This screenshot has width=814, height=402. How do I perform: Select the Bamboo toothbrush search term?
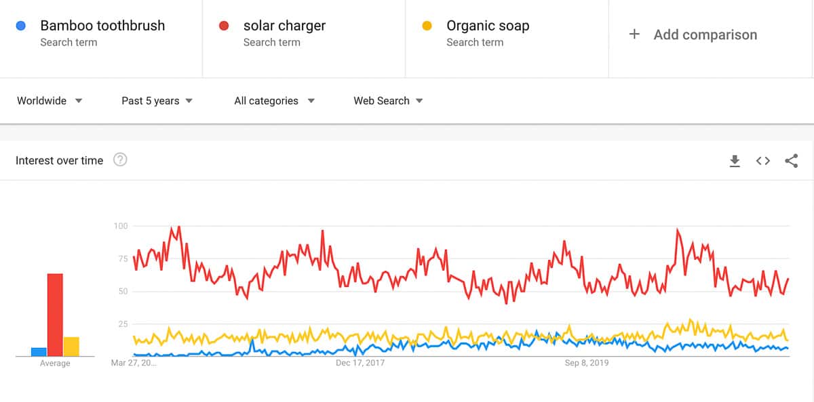pyautogui.click(x=102, y=26)
